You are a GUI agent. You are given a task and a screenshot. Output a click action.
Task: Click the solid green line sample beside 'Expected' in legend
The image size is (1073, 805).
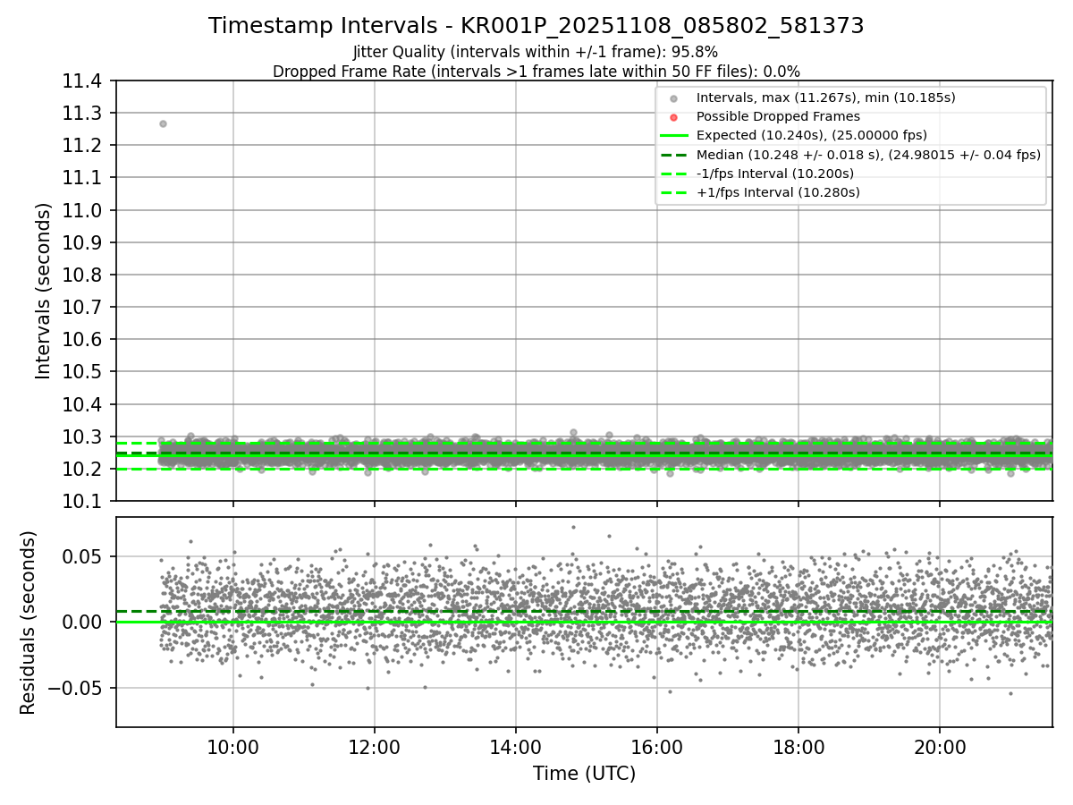pyautogui.click(x=673, y=136)
